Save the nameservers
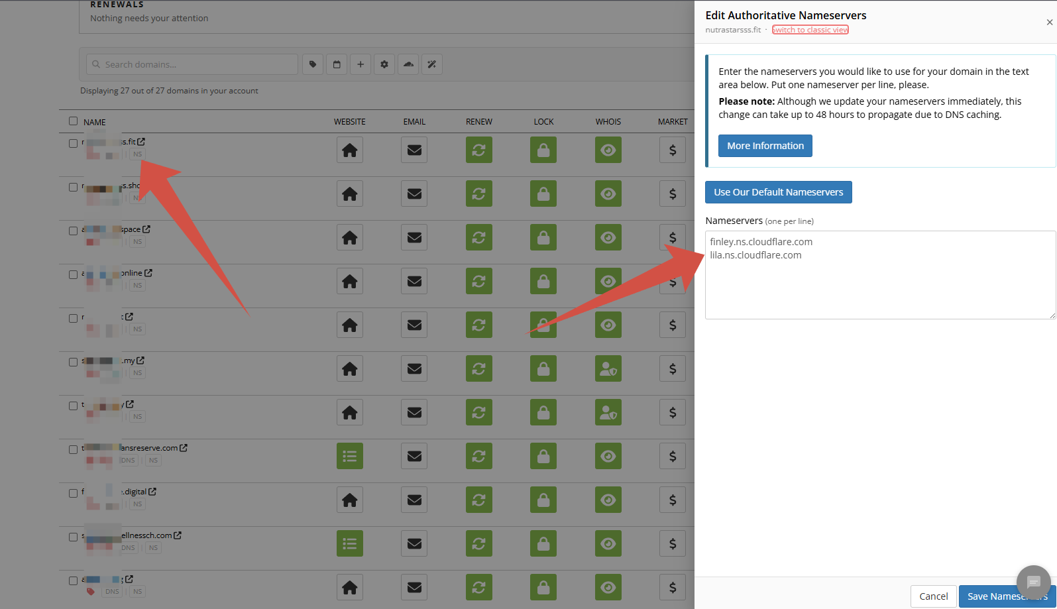The width and height of the screenshot is (1057, 609). click(1007, 596)
